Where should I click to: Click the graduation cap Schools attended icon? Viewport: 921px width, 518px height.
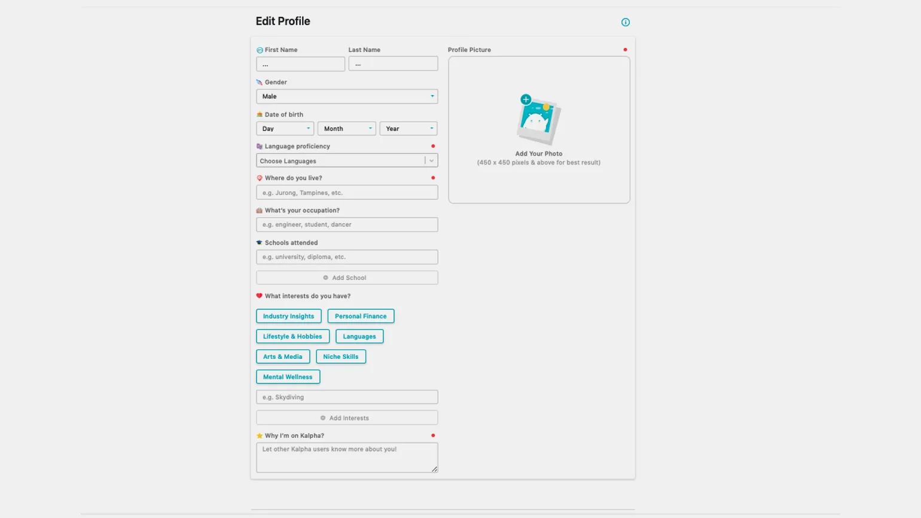(x=260, y=243)
